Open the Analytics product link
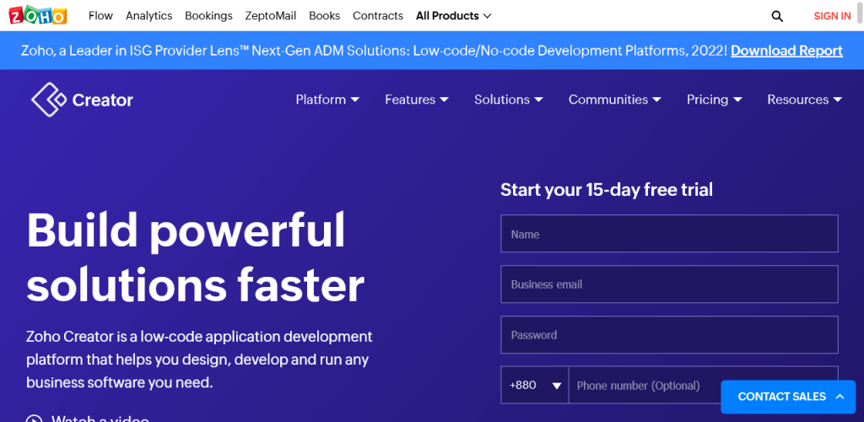864x422 pixels. coord(148,16)
